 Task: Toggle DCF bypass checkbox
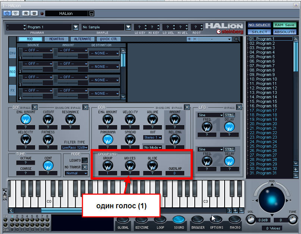[x=35, y=107]
